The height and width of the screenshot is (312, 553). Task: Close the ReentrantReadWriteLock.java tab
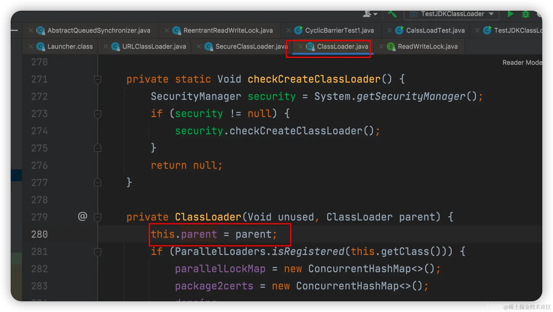(167, 30)
